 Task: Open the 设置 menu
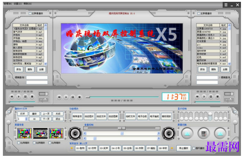(x=18, y=4)
